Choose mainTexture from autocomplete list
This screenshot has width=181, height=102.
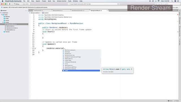point(81,65)
